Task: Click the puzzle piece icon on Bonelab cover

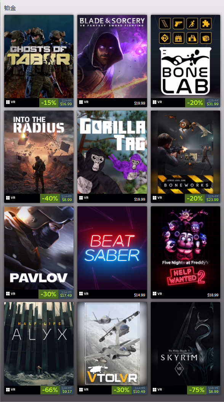Action: [206, 24]
